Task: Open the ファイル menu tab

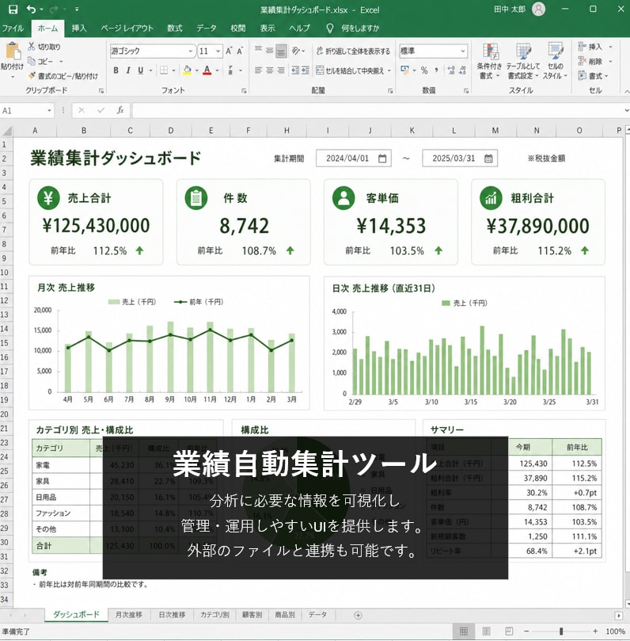Action: click(13, 29)
